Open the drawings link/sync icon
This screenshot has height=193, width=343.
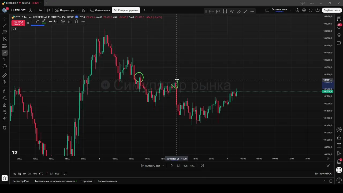5,118
